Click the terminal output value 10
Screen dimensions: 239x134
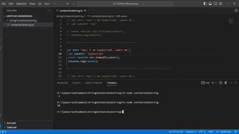pyautogui.click(x=59, y=106)
